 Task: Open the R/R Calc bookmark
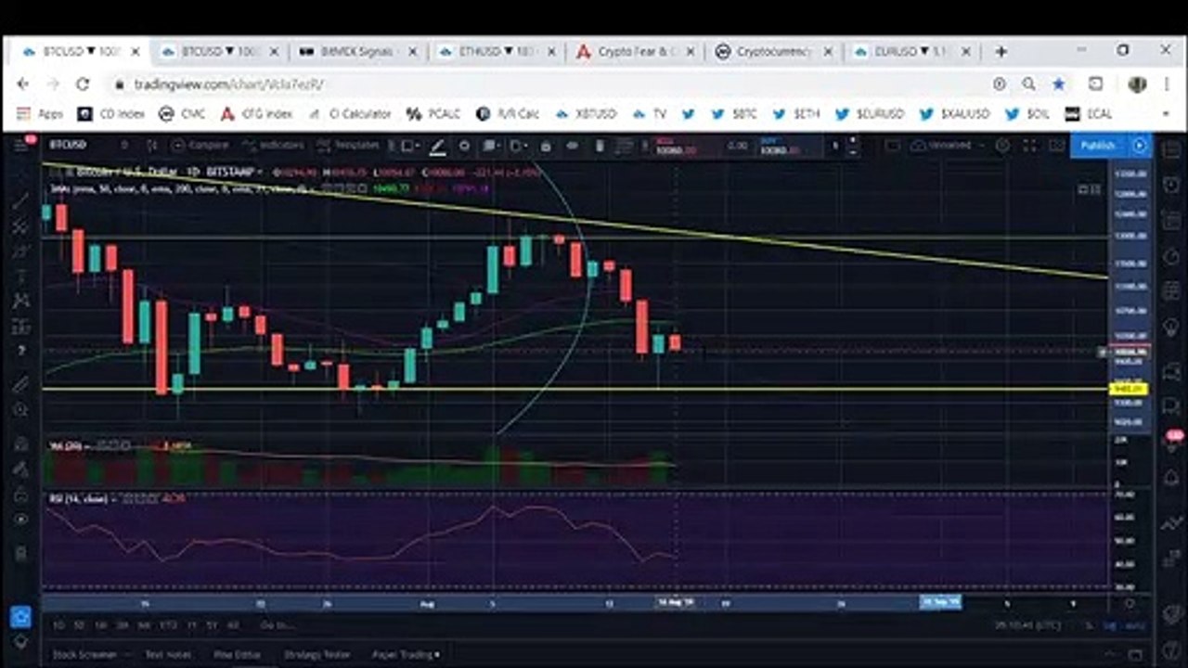[507, 114]
